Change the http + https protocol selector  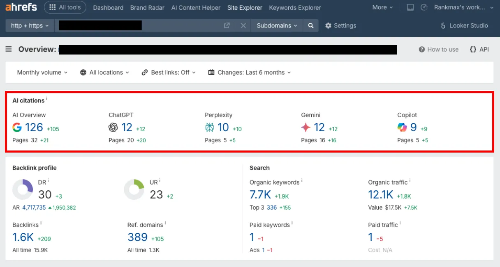(x=30, y=25)
